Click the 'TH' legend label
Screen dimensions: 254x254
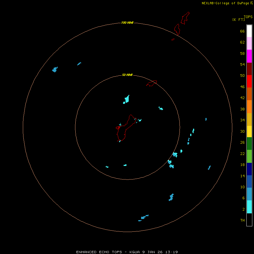[x=242, y=220]
